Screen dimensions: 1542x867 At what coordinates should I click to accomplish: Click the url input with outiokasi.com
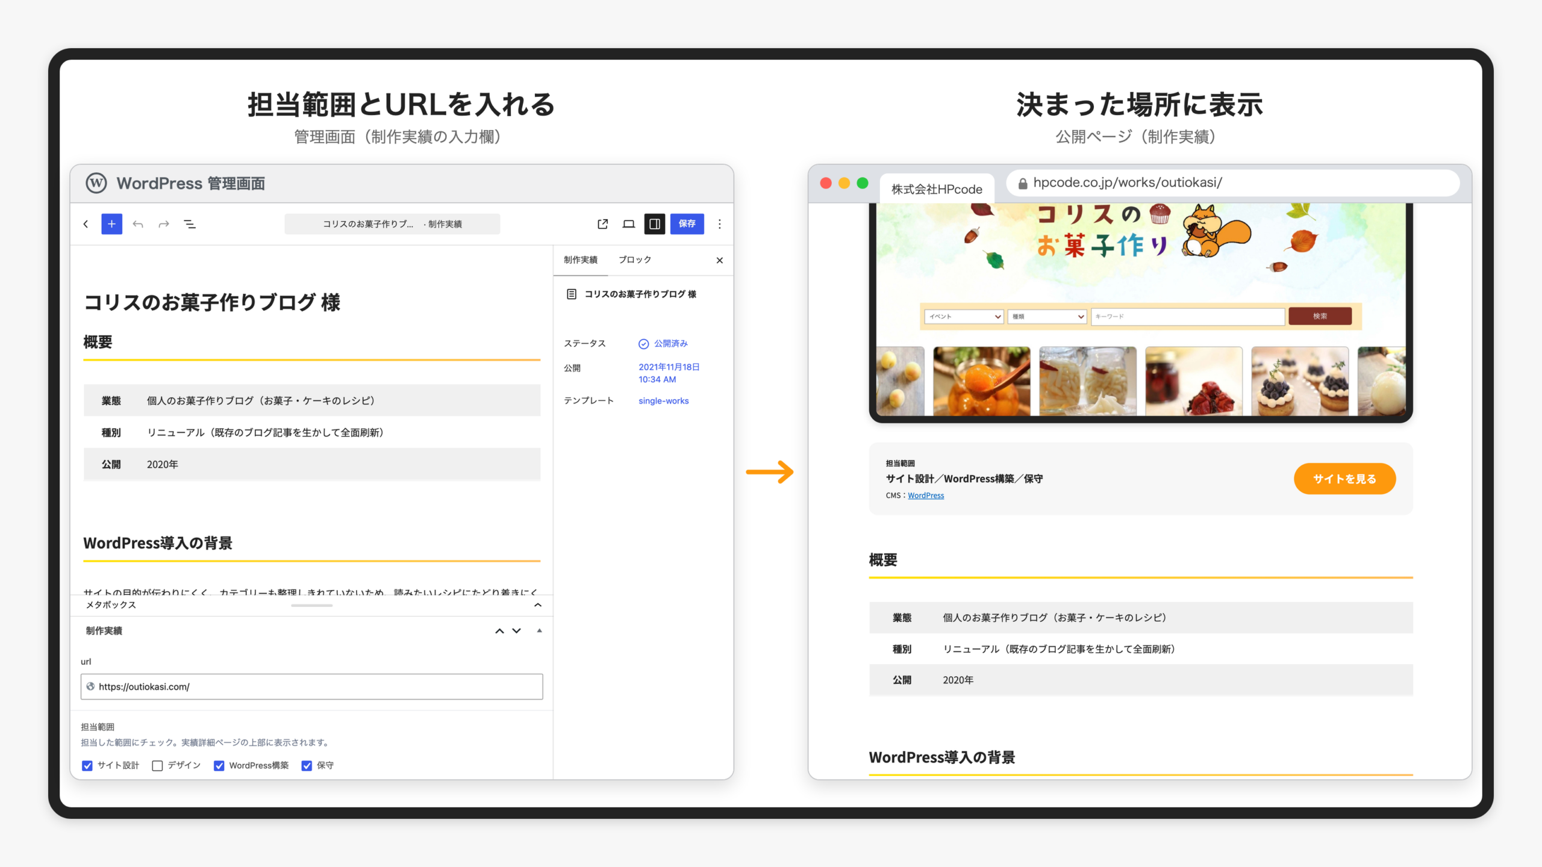pyautogui.click(x=311, y=686)
